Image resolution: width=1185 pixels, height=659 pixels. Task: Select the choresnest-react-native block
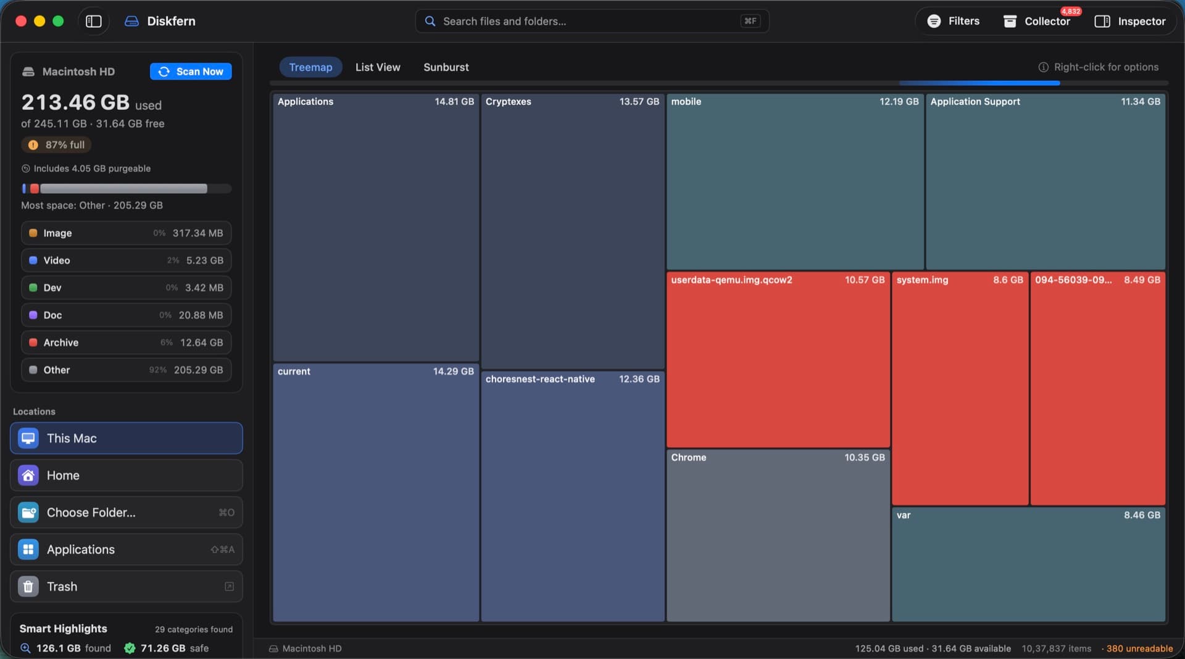[x=573, y=497]
